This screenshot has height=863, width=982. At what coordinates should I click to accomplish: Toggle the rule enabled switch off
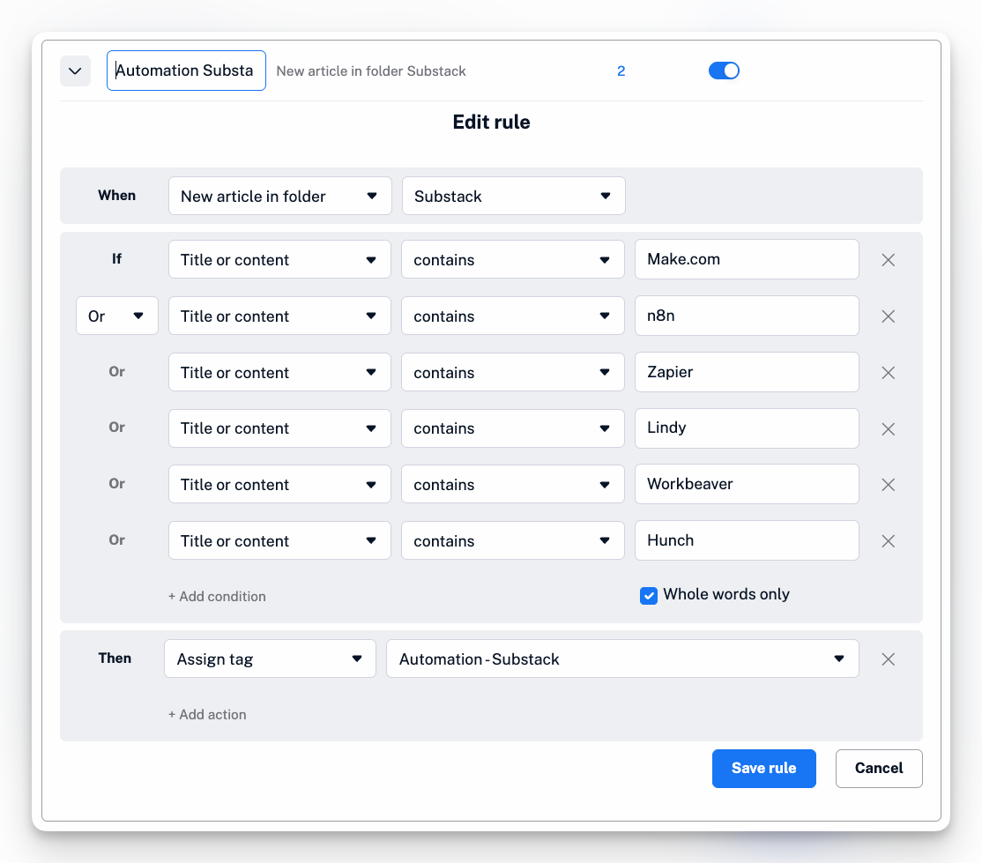(724, 71)
